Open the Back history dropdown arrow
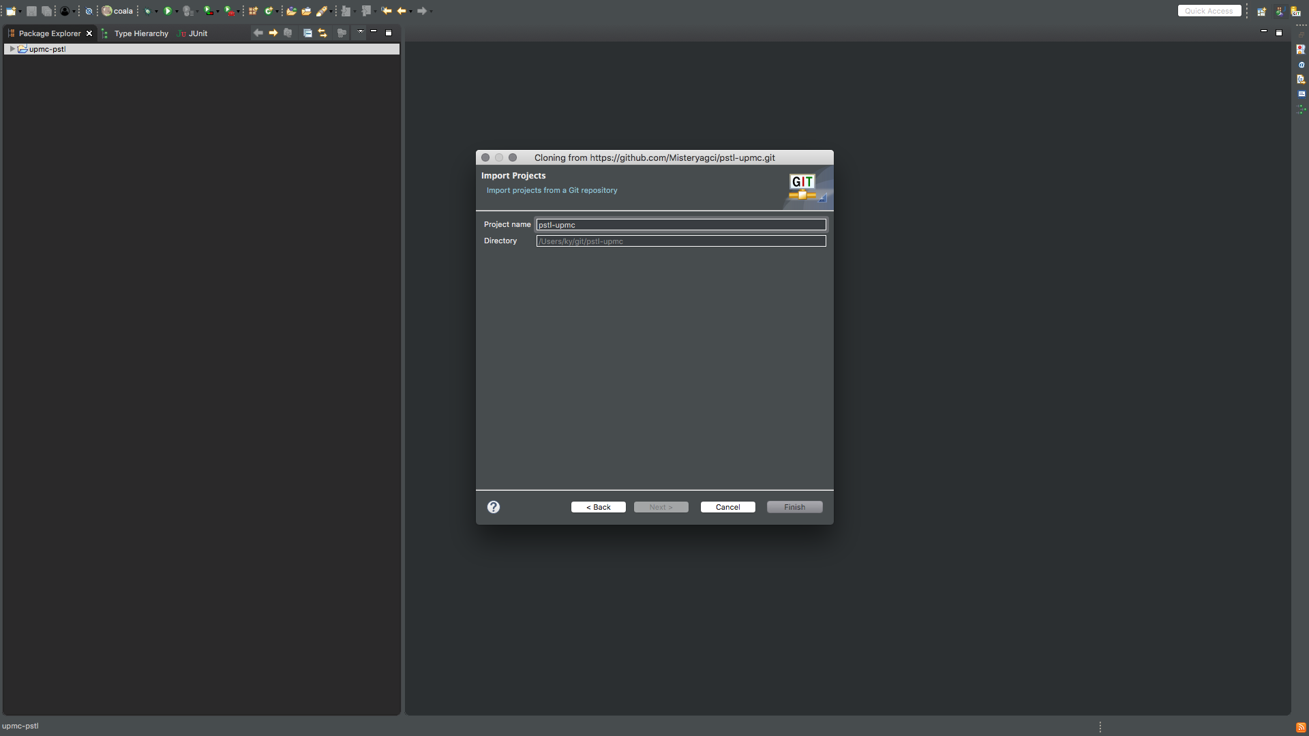1309x736 pixels. click(x=410, y=12)
